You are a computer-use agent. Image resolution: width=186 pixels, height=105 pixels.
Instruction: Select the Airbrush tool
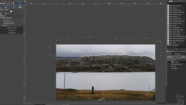tap(15, 8)
